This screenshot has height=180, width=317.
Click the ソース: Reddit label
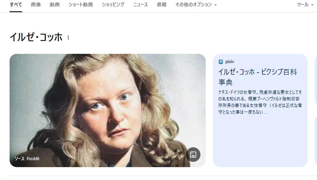27,159
